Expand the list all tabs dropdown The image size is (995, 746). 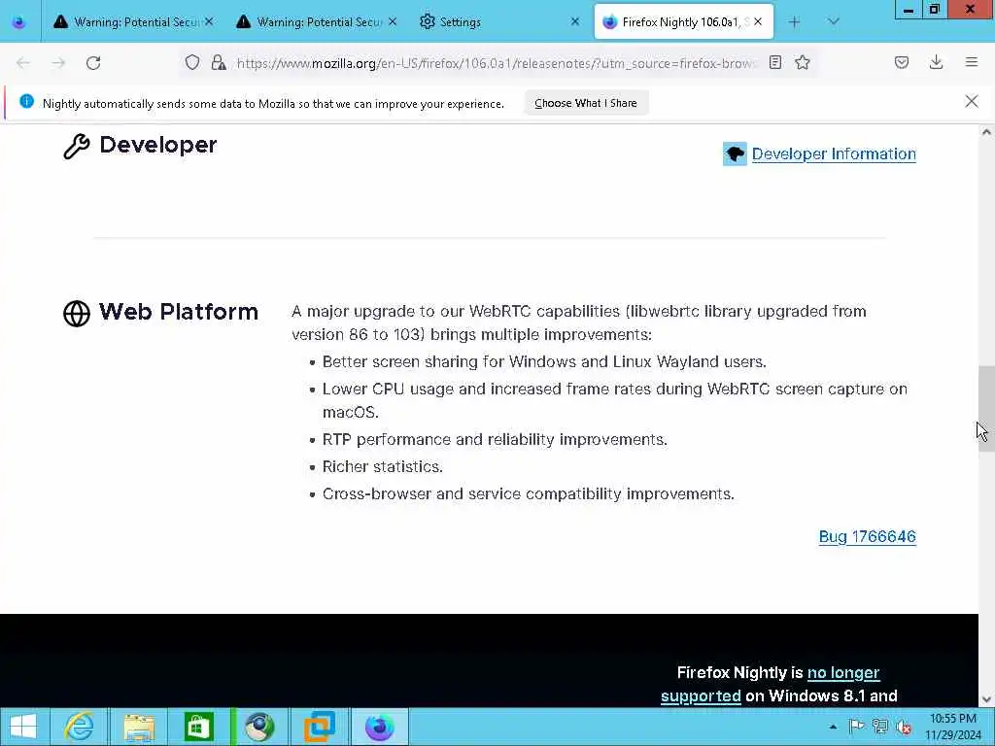pyautogui.click(x=833, y=22)
